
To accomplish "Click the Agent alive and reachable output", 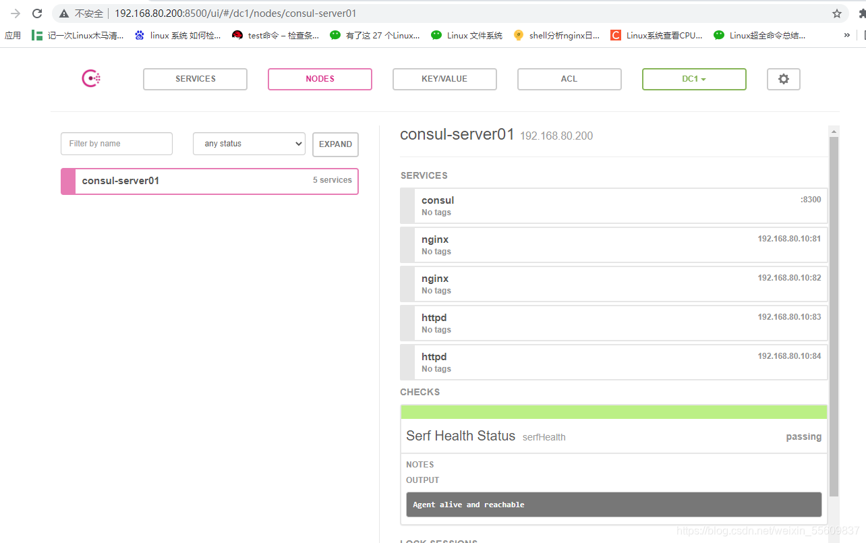I will [x=614, y=505].
